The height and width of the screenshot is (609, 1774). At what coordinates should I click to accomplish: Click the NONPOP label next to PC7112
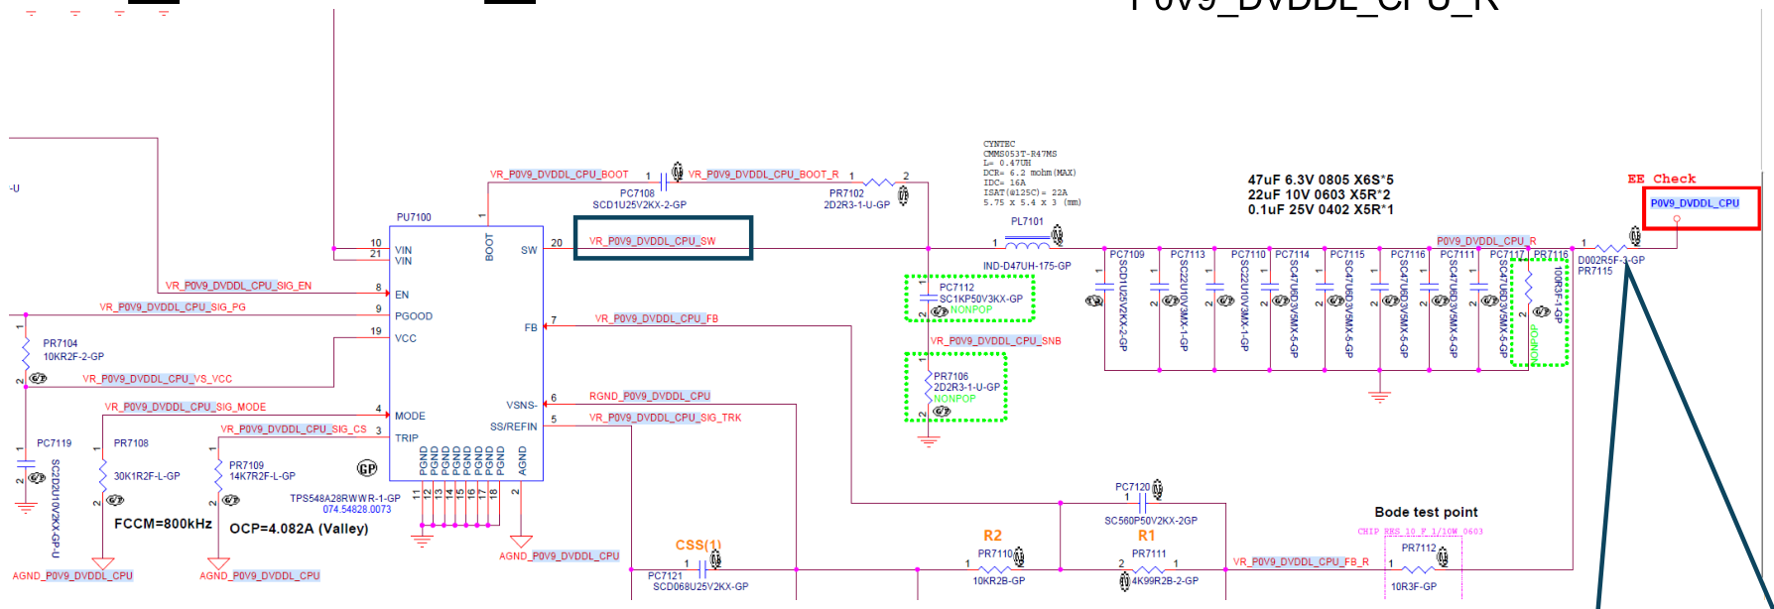(x=971, y=309)
